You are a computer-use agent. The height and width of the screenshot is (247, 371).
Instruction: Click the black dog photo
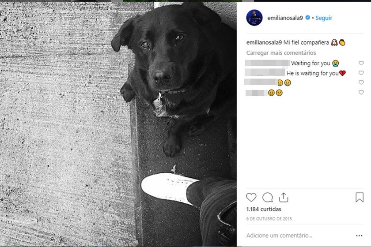(x=118, y=124)
